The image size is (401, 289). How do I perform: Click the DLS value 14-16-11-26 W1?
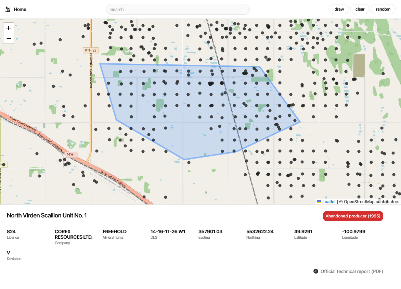168,231
